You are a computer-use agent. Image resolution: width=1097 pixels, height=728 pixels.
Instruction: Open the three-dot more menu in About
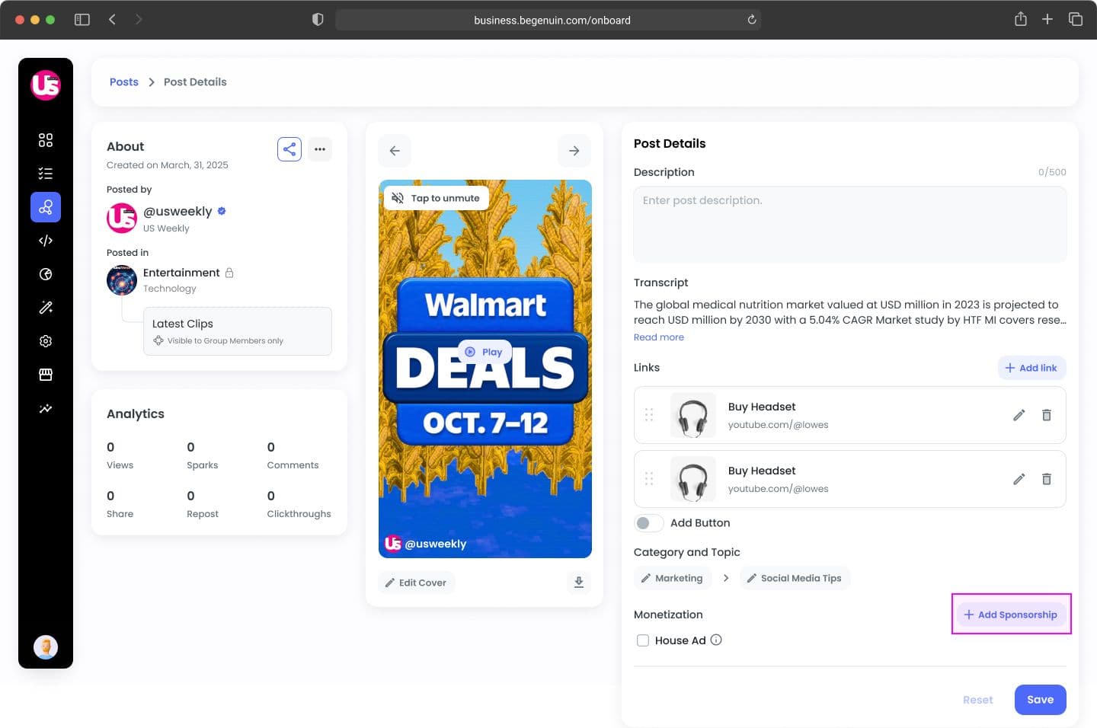[x=320, y=149]
